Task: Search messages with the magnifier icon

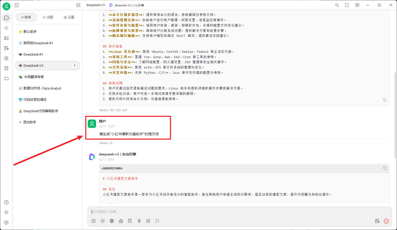Action: point(337,5)
